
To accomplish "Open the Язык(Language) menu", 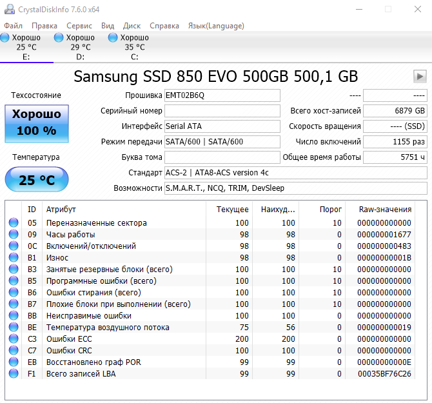I will tap(216, 26).
